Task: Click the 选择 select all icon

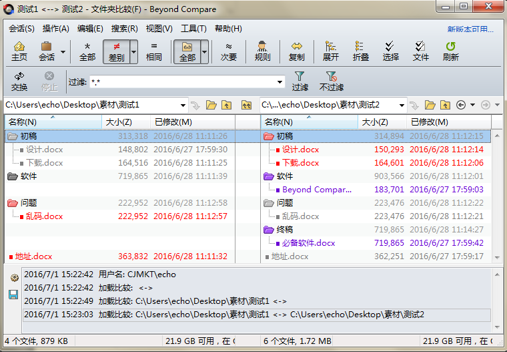Action: pos(390,51)
